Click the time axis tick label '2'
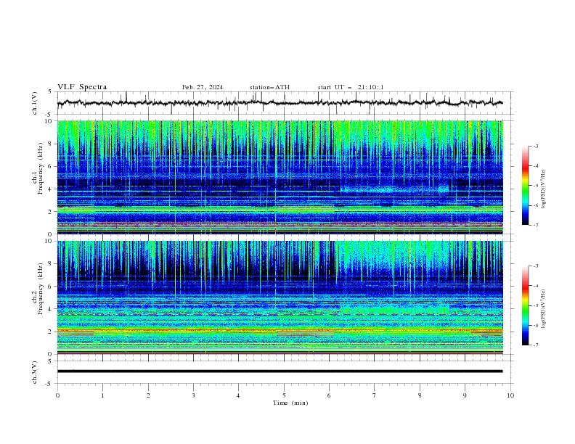Viewport: 575px width, 444px height. click(x=148, y=395)
